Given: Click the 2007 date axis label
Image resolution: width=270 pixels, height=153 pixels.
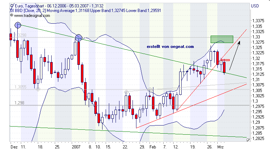Looking at the screenshot, I should (x=76, y=147).
